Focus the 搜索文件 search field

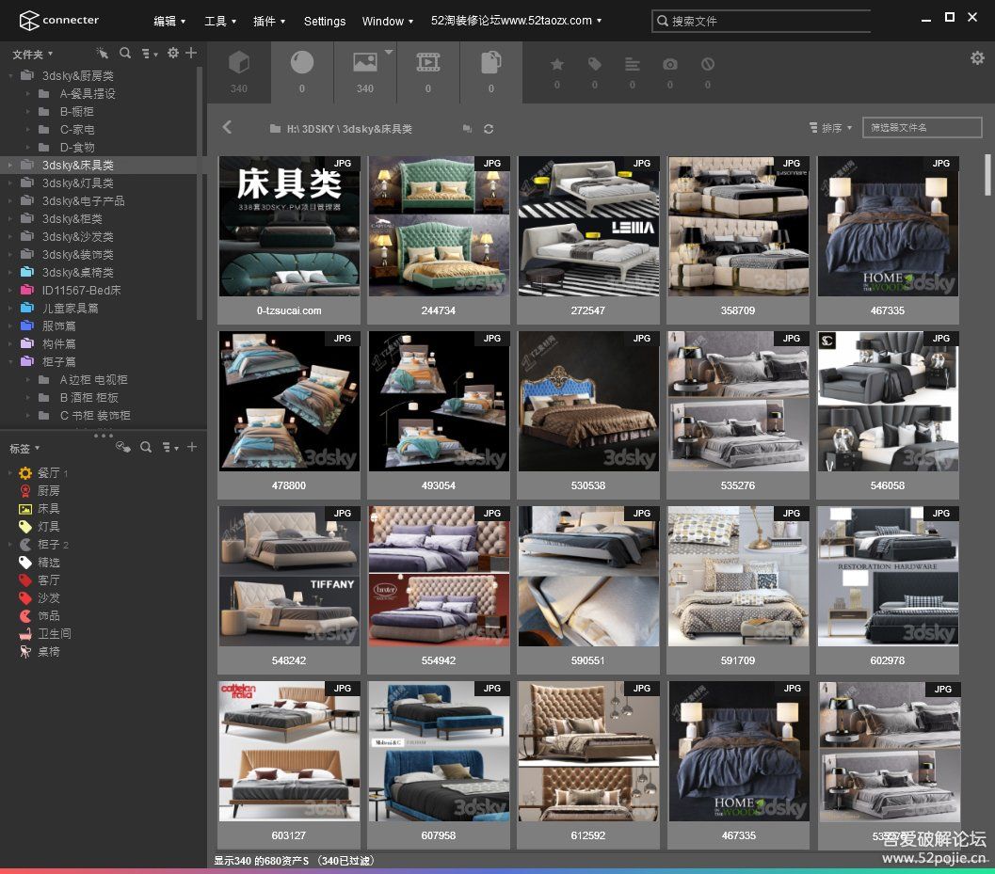coord(762,21)
